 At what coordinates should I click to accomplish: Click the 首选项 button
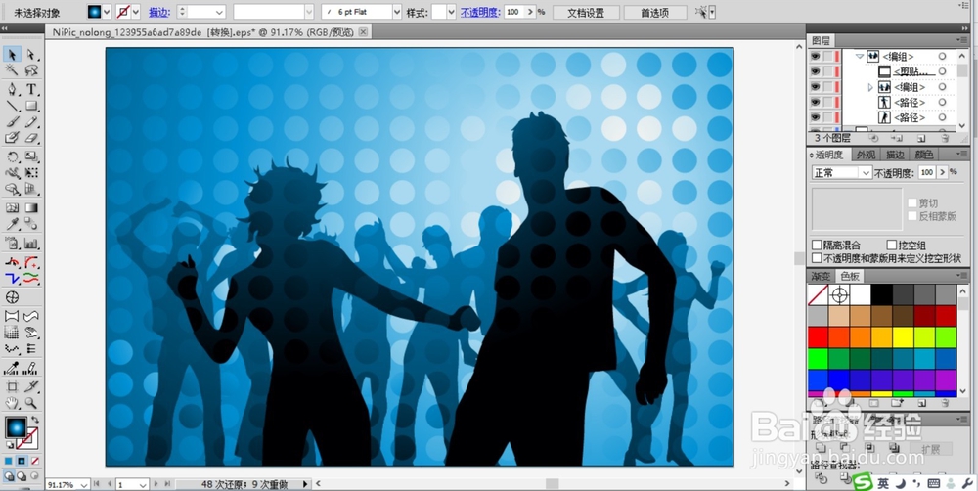click(655, 12)
